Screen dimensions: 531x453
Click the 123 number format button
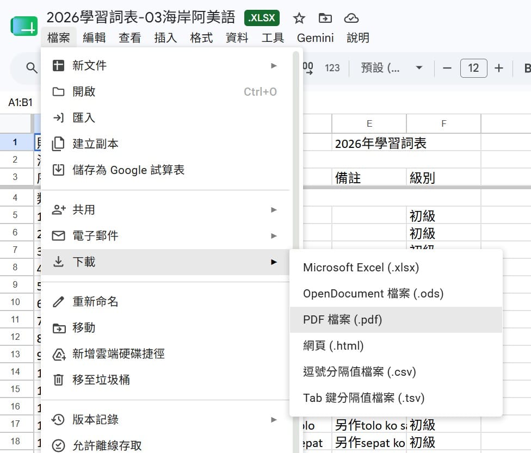(x=332, y=68)
